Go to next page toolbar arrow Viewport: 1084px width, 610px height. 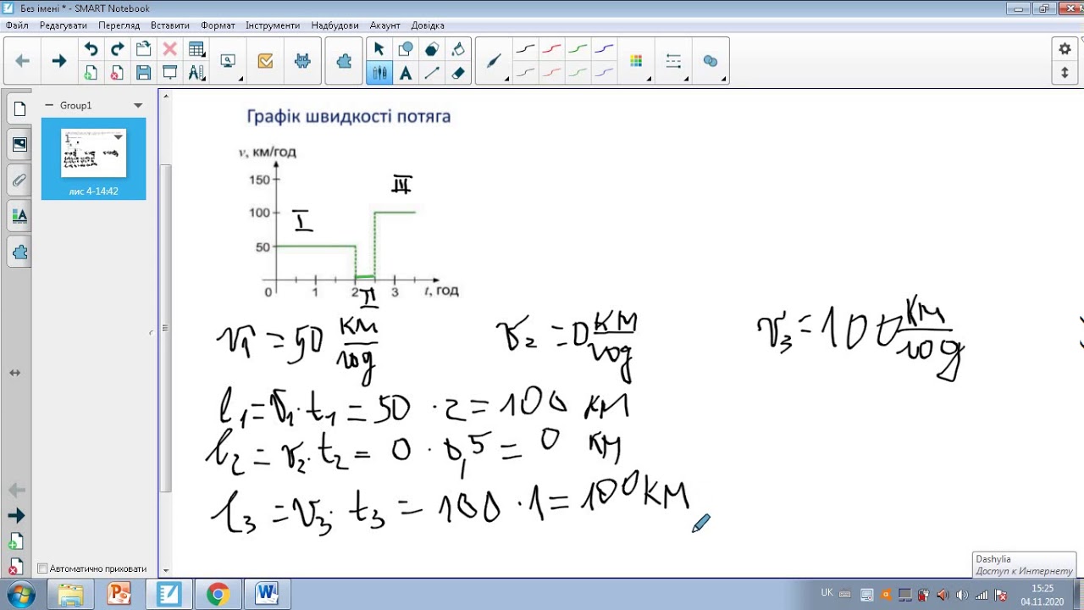(58, 61)
